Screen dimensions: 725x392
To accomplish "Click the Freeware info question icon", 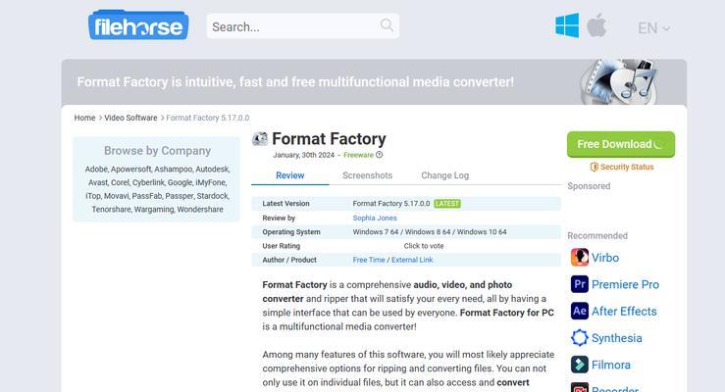I will tap(379, 155).
